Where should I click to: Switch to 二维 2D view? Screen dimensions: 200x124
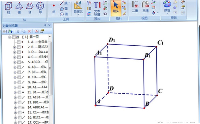135,6
